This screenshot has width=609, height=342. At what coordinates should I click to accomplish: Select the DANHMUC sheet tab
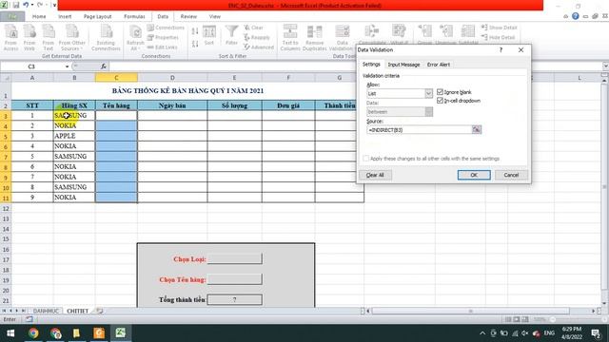pos(46,311)
